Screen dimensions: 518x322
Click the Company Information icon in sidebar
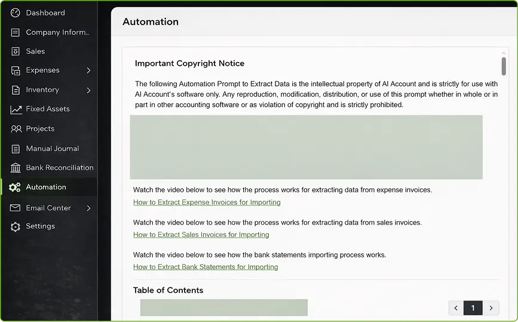[x=16, y=32]
